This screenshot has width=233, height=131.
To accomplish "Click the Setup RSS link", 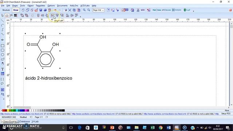I will click(x=226, y=114).
